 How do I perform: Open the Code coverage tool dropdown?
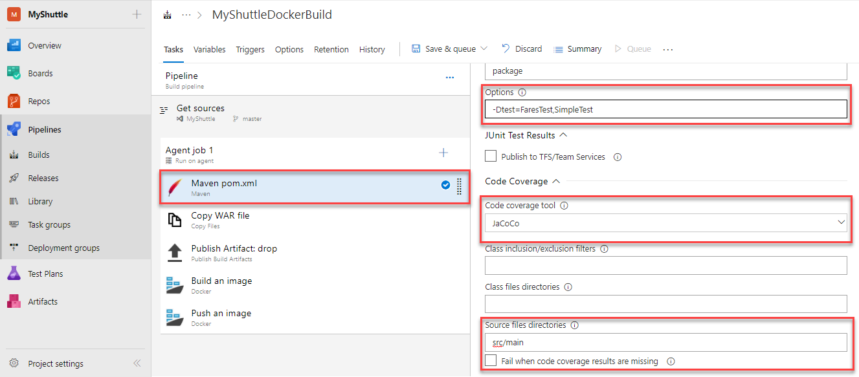coord(666,223)
